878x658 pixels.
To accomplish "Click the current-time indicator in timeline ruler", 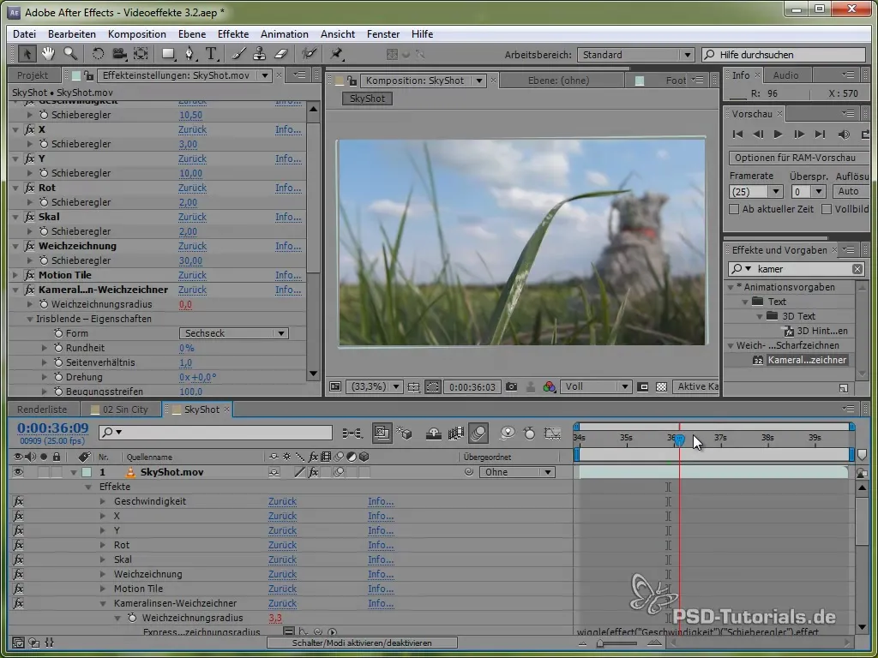I will [x=679, y=440].
